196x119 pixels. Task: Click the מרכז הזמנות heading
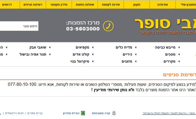pyautogui.click(x=83, y=23)
